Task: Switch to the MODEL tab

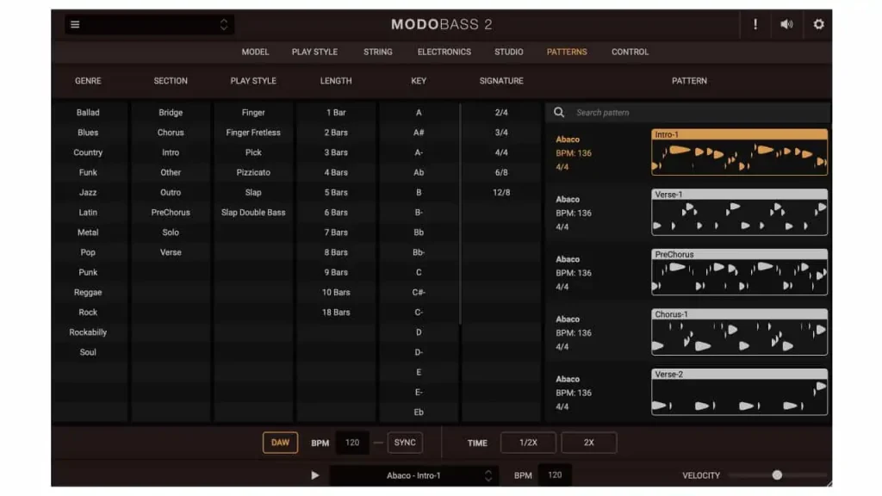Action: 255,52
